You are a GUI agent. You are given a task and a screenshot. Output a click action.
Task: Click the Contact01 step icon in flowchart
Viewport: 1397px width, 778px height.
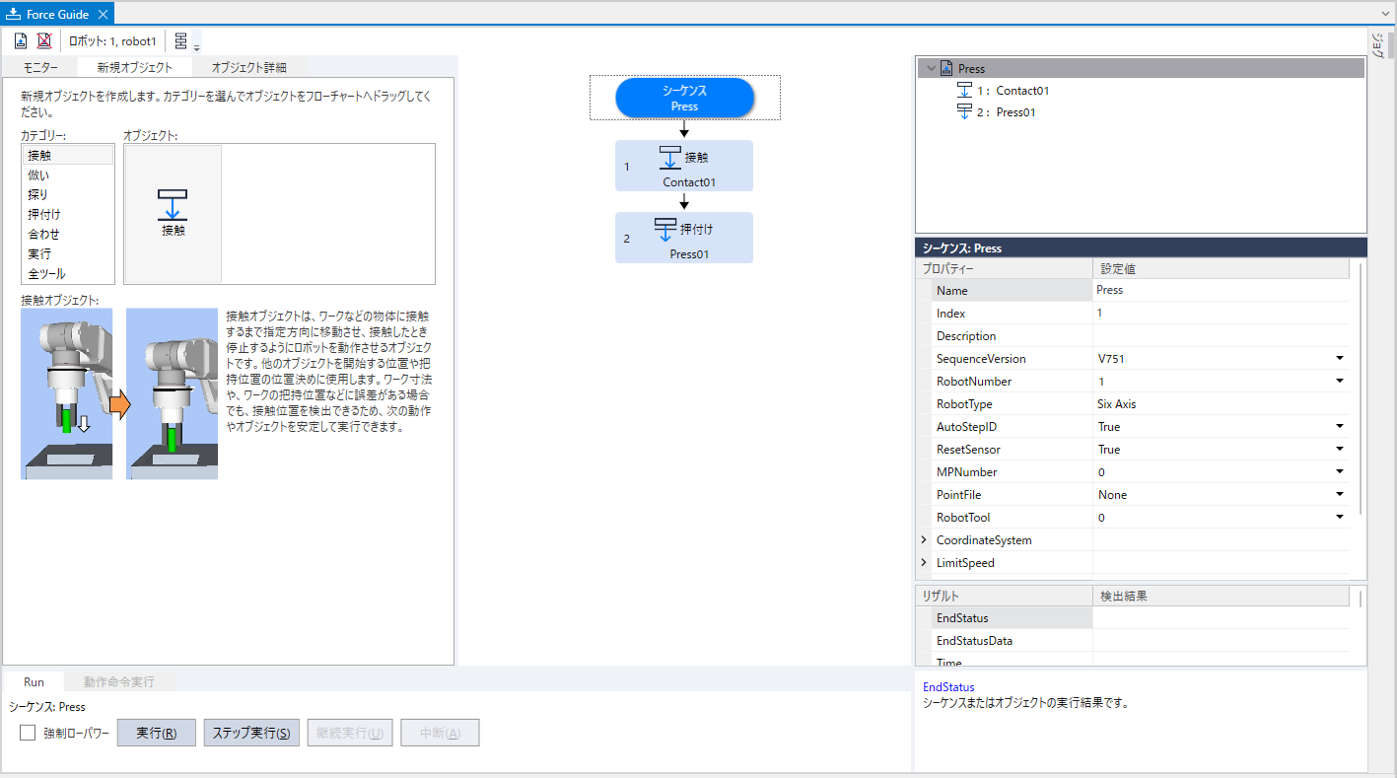pyautogui.click(x=670, y=158)
